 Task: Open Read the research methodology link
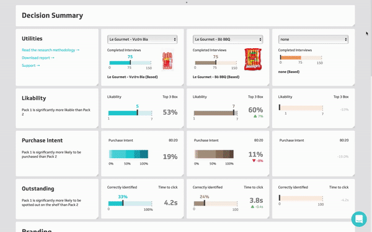[x=51, y=50]
